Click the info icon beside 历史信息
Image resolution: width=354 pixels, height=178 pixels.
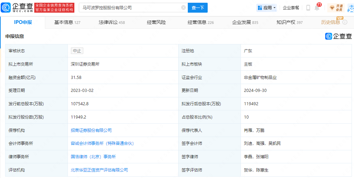click(345, 22)
